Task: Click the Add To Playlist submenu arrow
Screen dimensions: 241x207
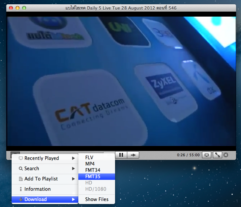Action: pyautogui.click(x=73, y=179)
